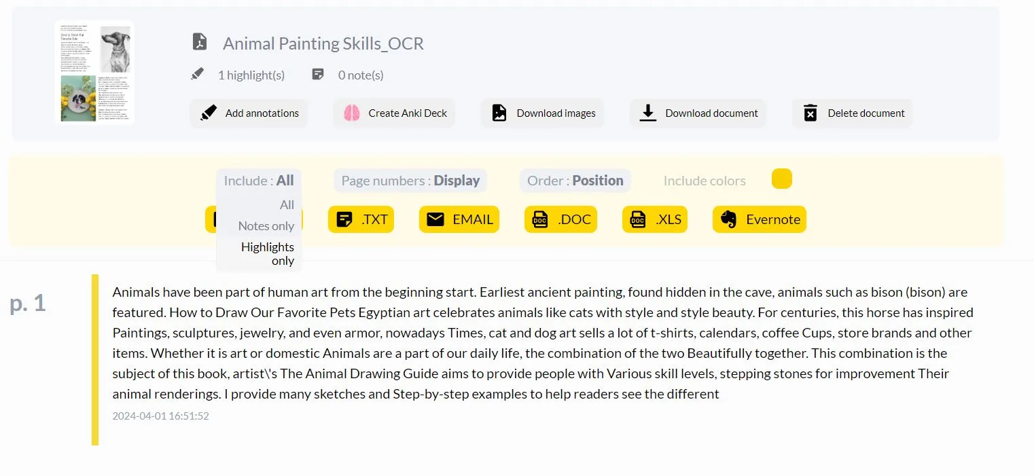Open the Page numbers: Display selector

point(409,180)
